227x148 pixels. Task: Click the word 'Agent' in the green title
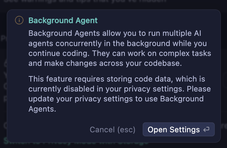click(87, 20)
